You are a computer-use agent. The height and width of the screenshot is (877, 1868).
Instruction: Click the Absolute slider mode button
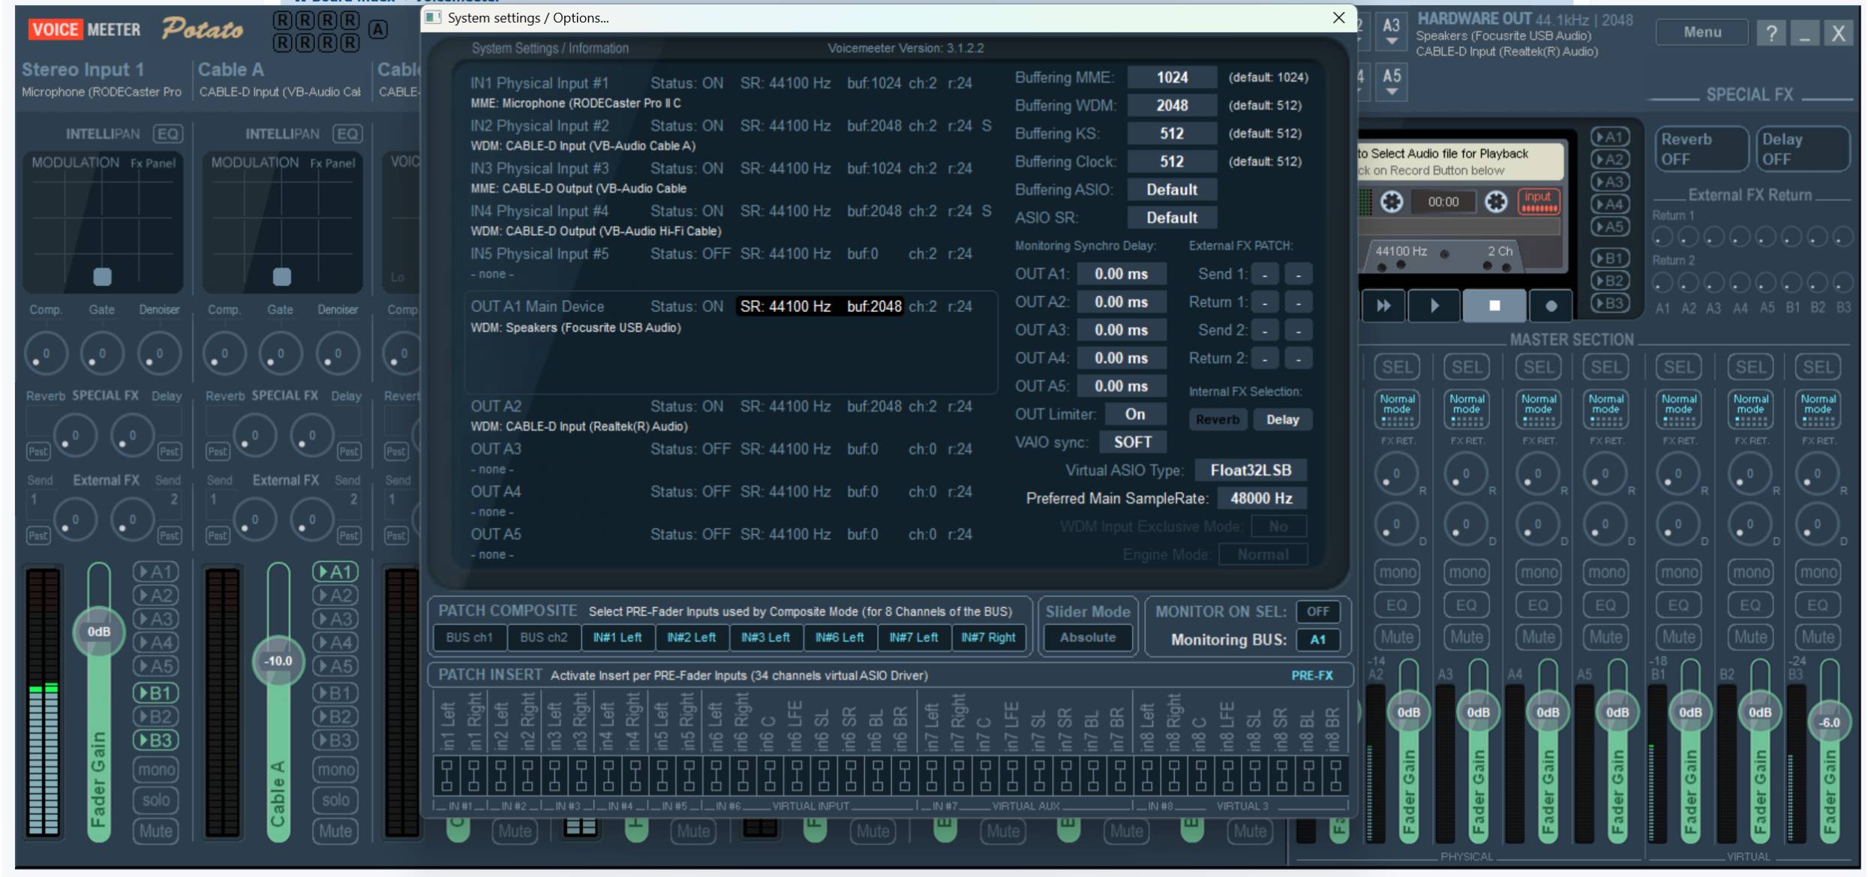tap(1087, 638)
